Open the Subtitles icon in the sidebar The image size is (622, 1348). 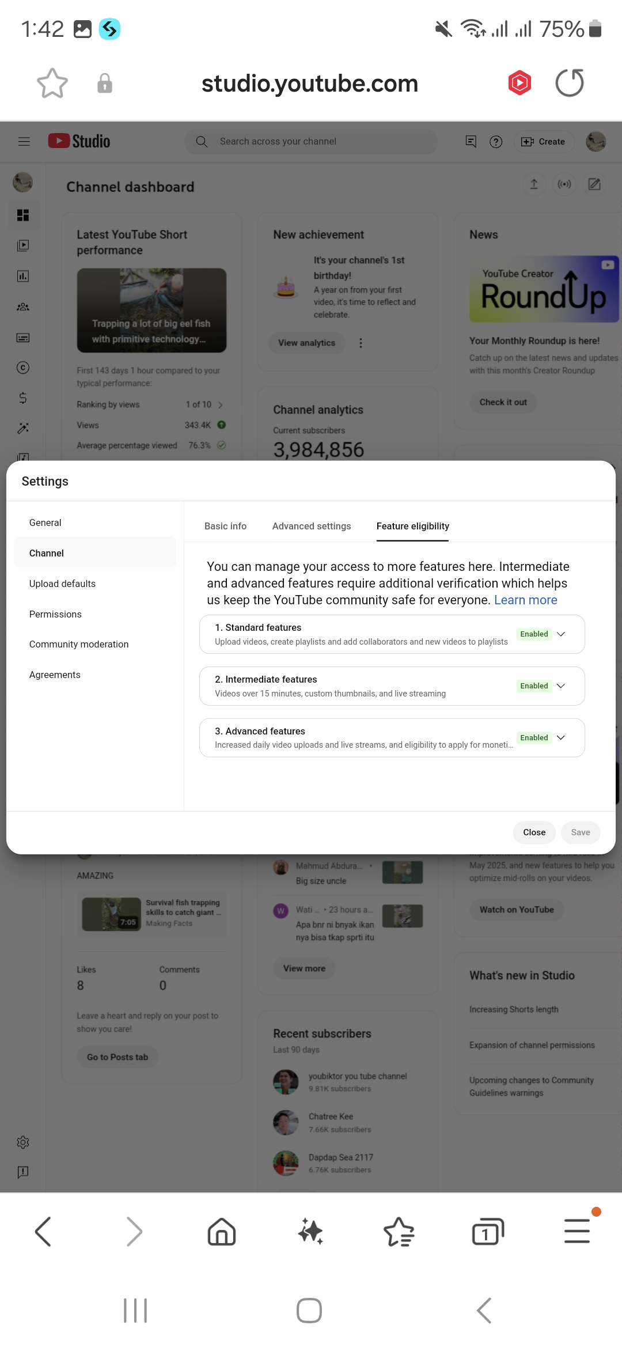coord(23,338)
